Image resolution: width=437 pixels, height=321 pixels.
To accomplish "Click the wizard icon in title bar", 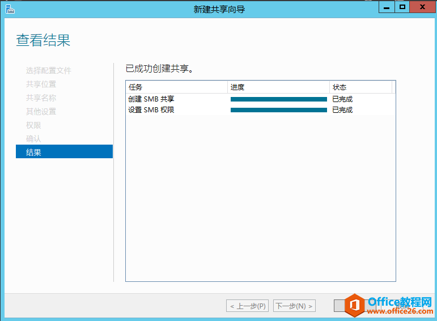I will [x=10, y=9].
